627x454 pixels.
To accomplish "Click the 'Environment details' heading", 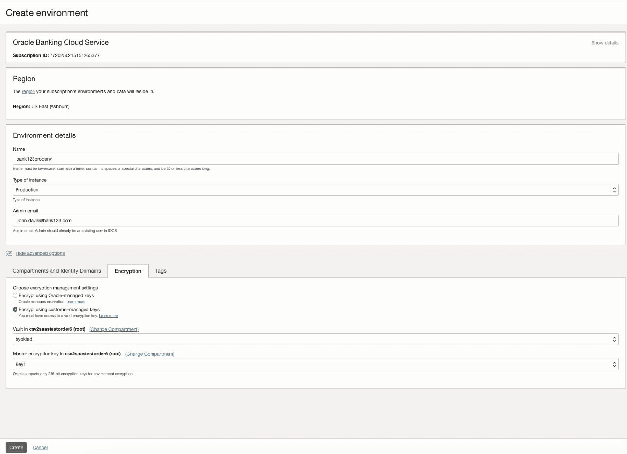I will point(44,135).
